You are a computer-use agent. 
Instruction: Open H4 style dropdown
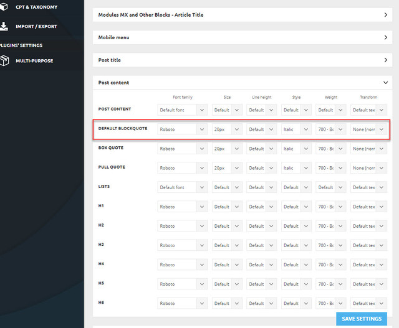pos(296,265)
